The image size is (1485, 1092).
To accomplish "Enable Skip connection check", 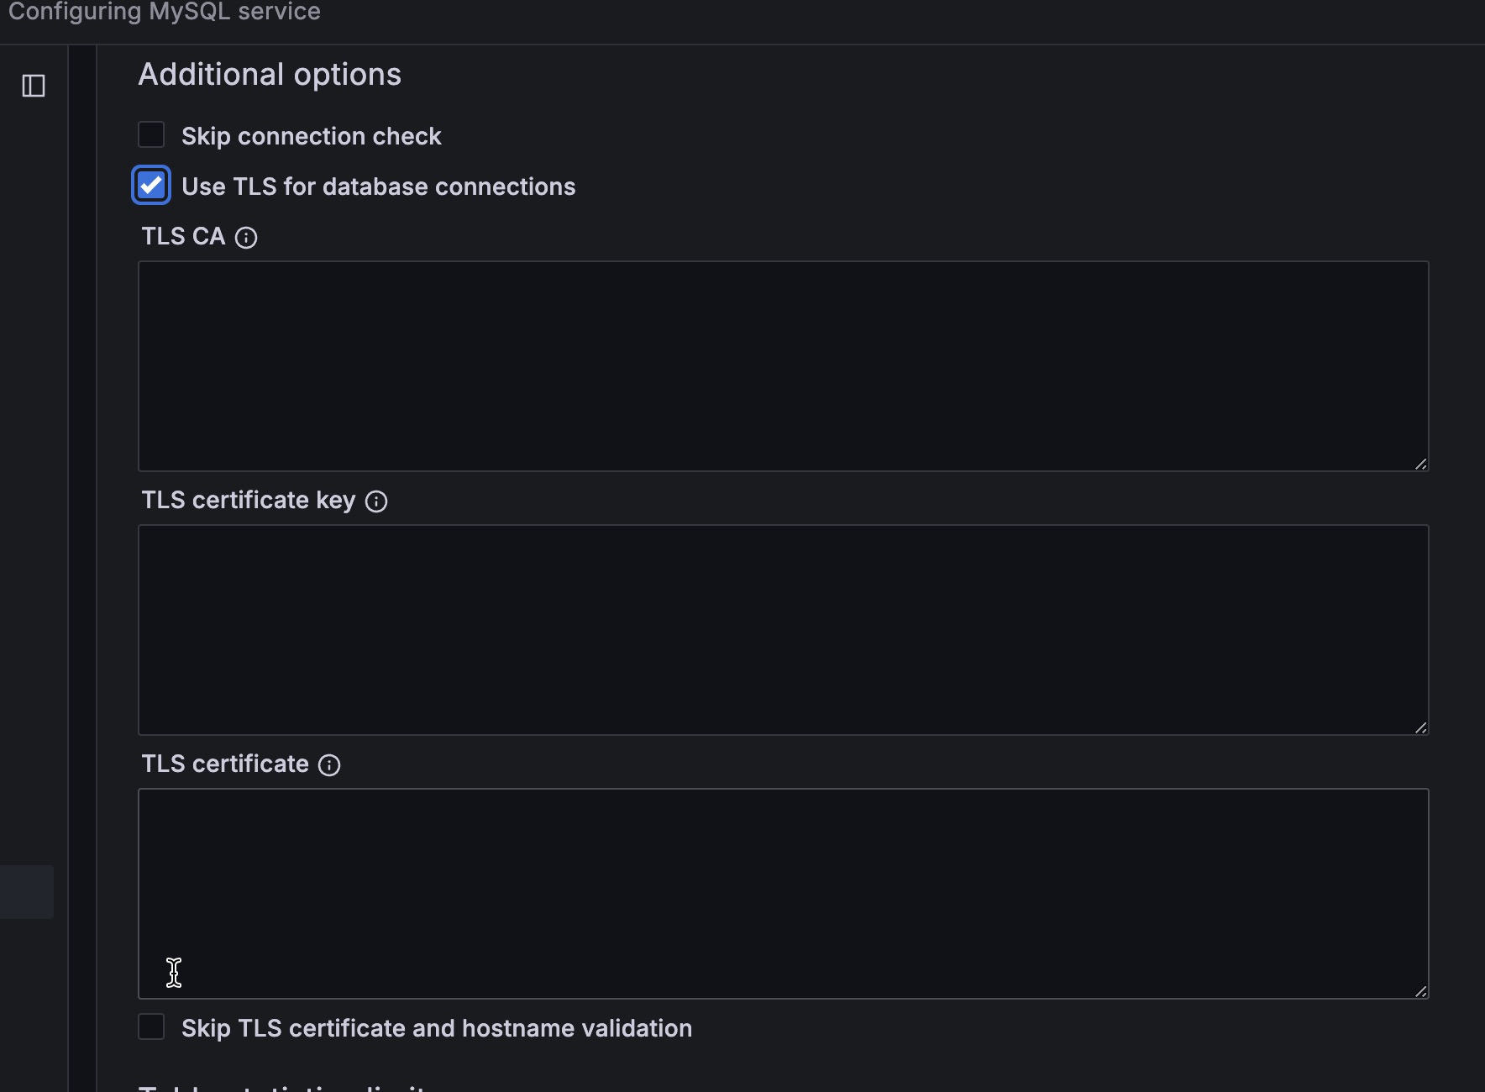I will tap(151, 134).
